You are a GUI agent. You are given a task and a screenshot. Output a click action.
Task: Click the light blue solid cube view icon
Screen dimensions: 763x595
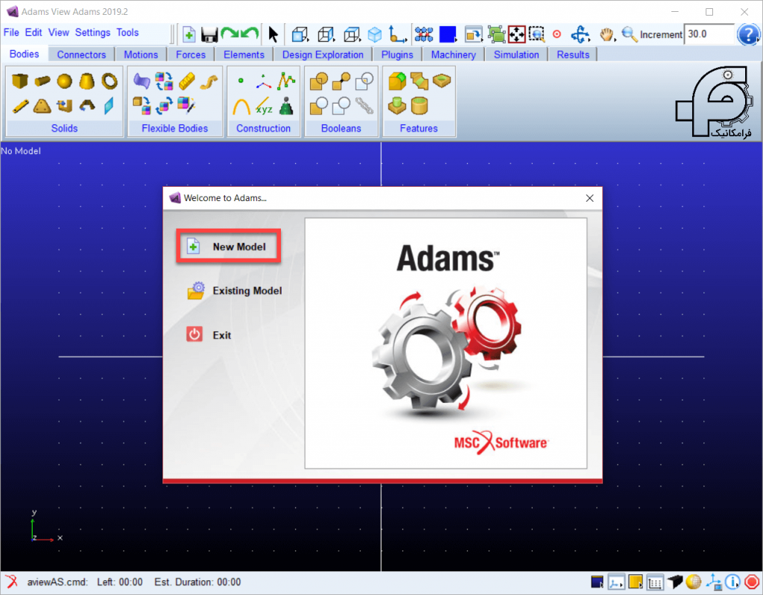coord(375,34)
